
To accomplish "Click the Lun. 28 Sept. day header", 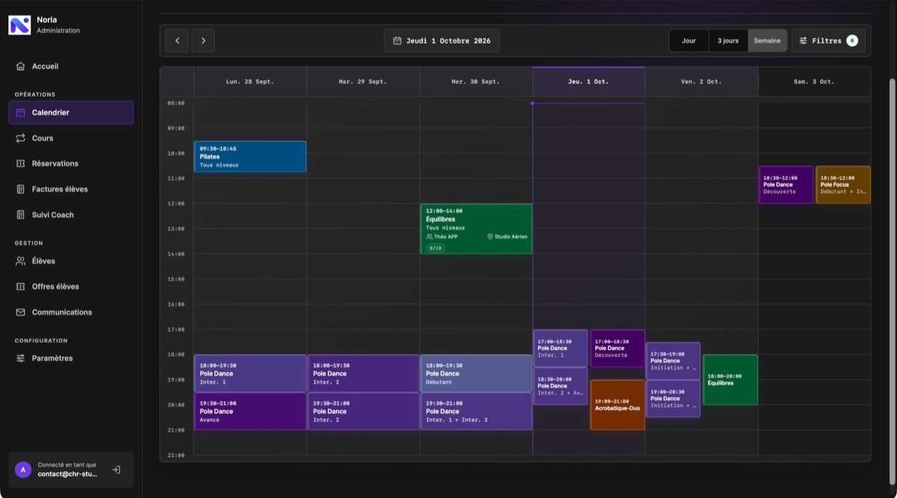I will (250, 82).
